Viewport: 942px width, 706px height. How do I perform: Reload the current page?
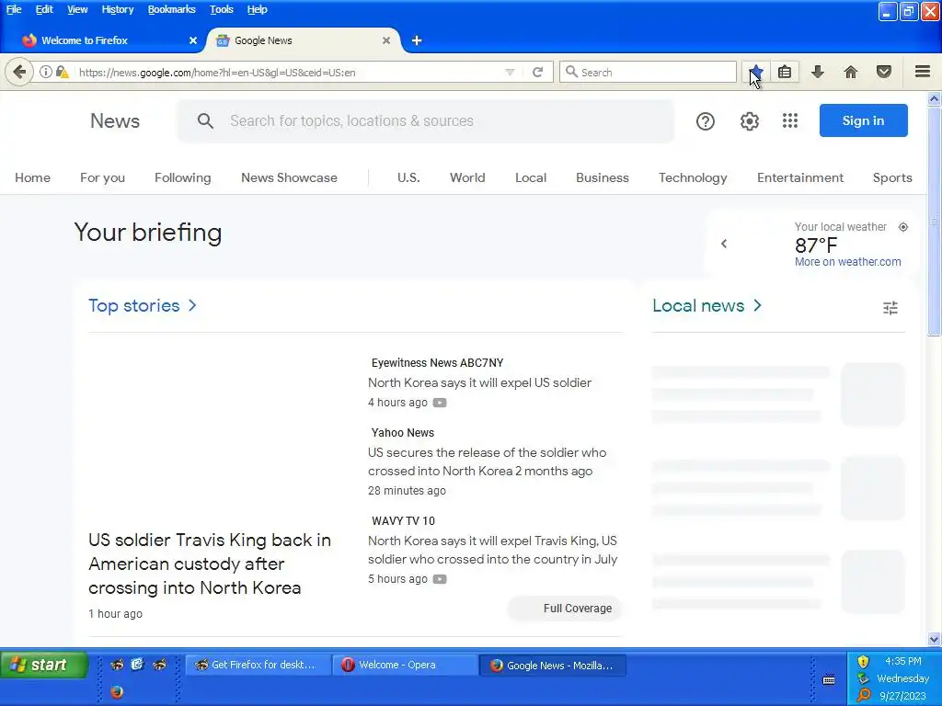coord(537,72)
